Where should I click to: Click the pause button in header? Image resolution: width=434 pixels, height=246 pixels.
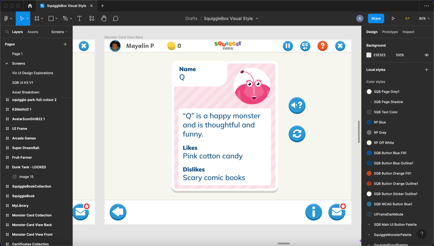(x=288, y=46)
